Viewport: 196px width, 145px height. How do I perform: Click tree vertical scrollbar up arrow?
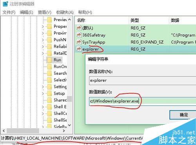69,20
